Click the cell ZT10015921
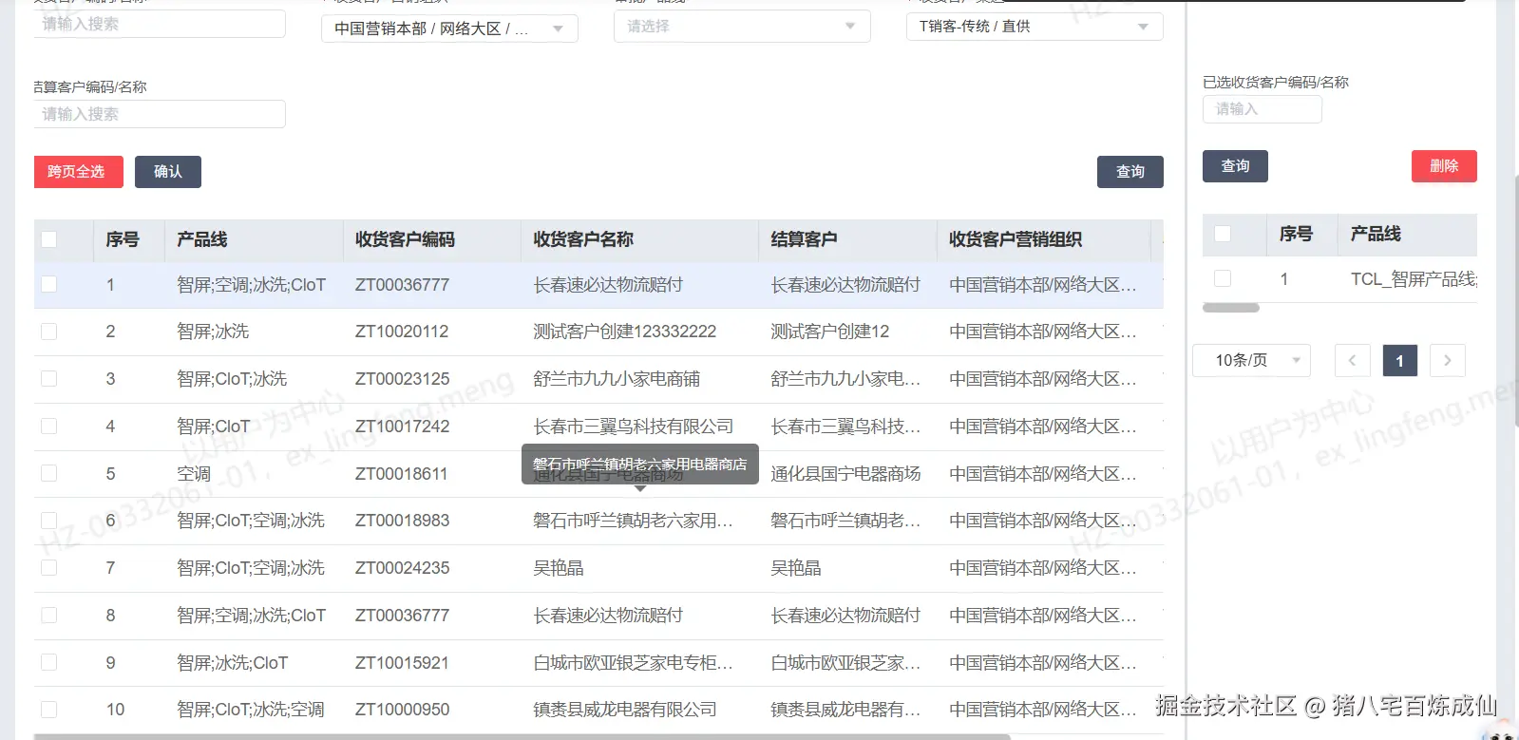The width and height of the screenshot is (1519, 740). [x=402, y=663]
